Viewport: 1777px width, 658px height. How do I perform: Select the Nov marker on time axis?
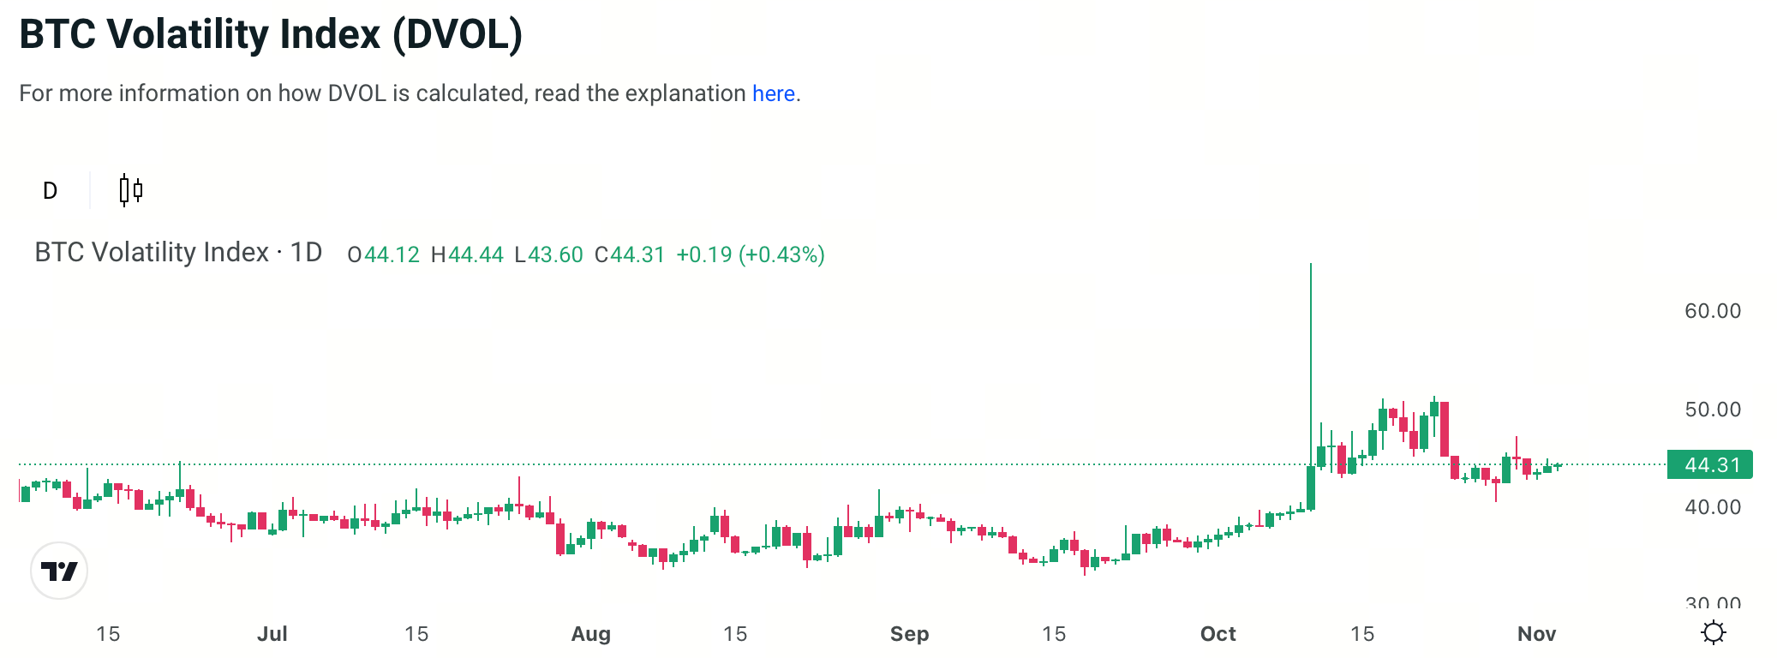pos(1536,634)
